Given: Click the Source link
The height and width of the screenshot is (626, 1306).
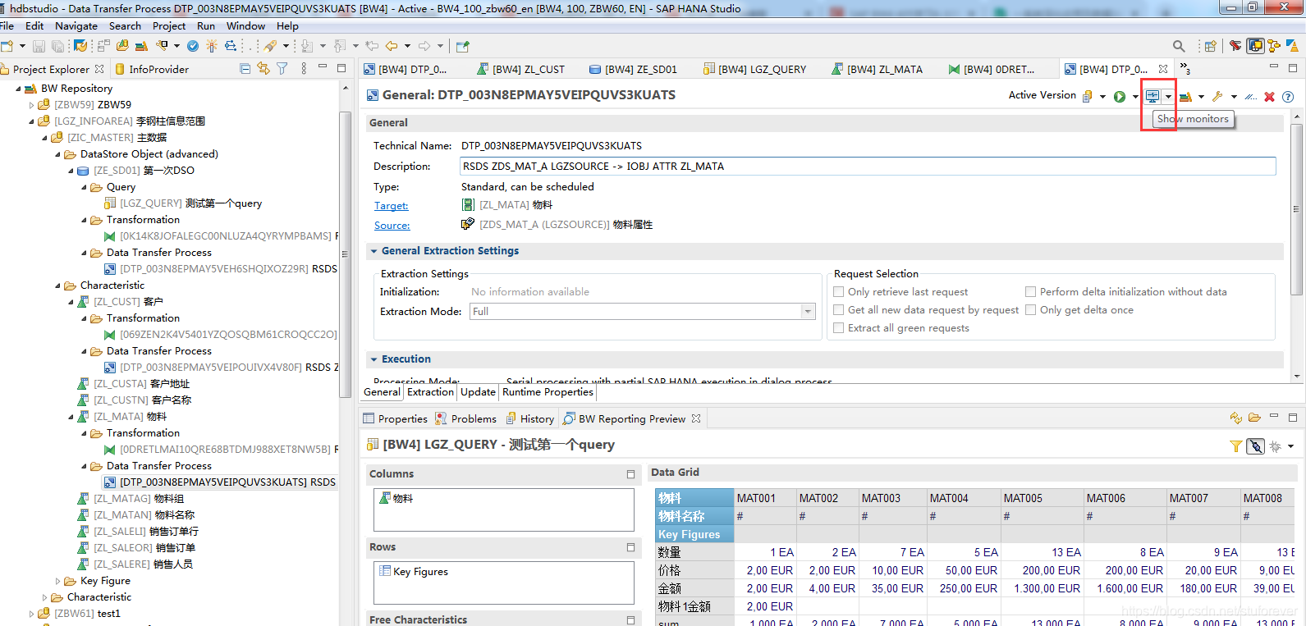Looking at the screenshot, I should pos(392,226).
